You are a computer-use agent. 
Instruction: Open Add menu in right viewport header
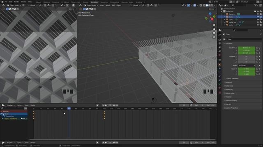[x=113, y=5]
